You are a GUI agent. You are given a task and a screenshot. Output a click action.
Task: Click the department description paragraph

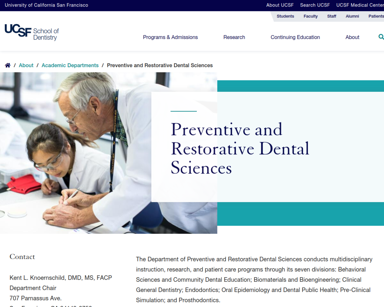point(254,279)
